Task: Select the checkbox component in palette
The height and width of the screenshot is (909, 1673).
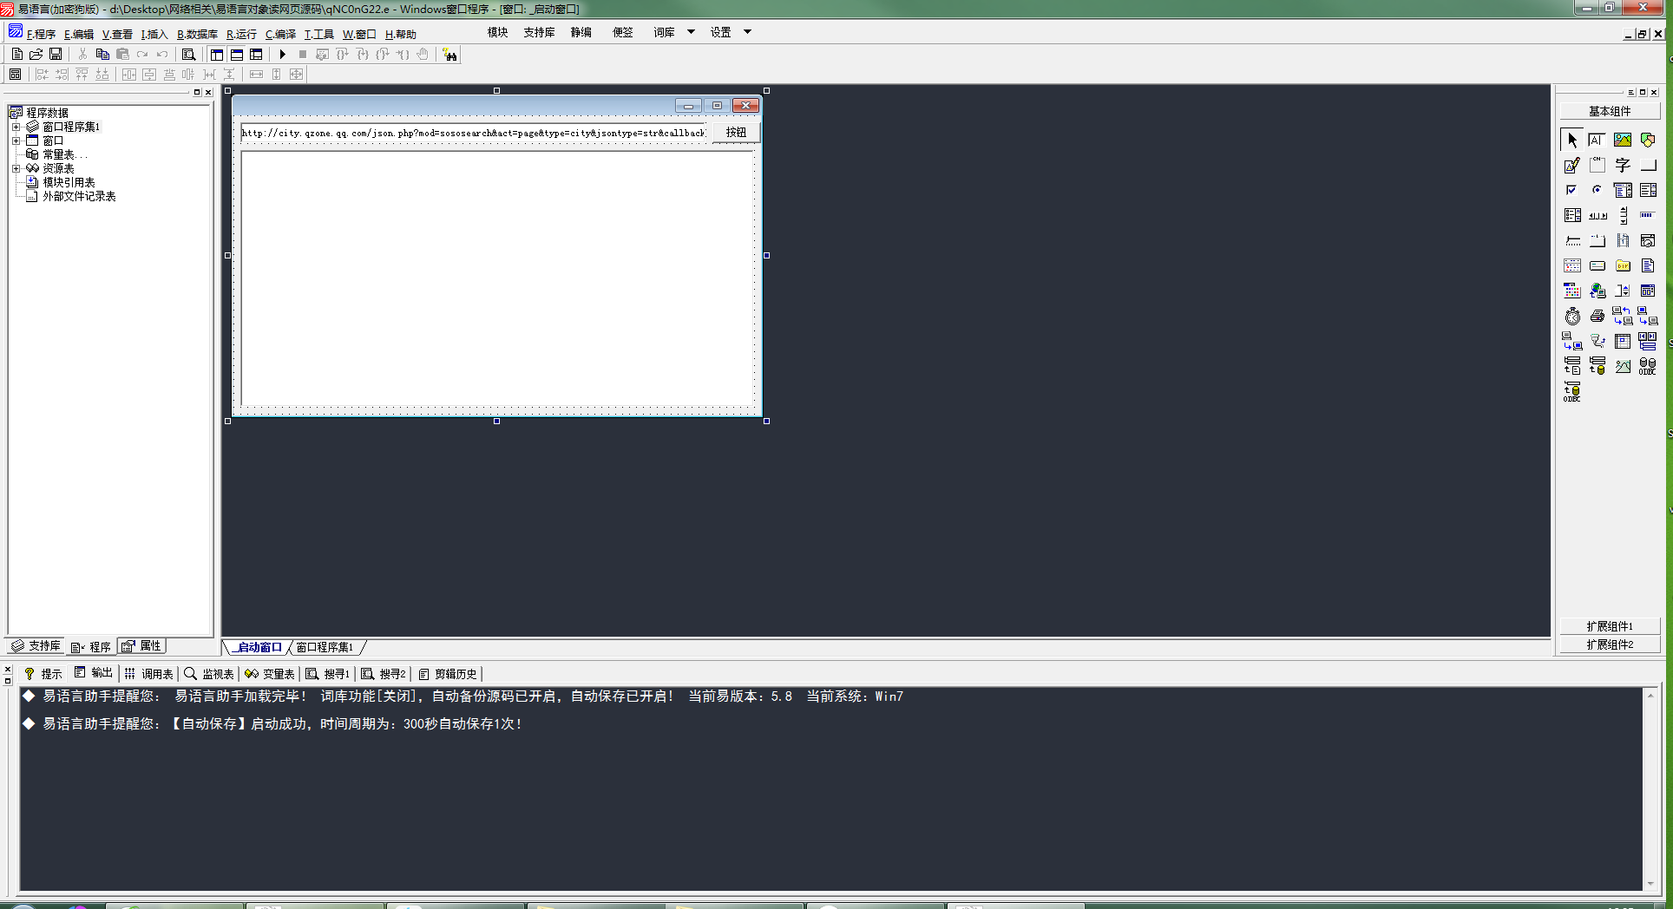Action: point(1571,190)
